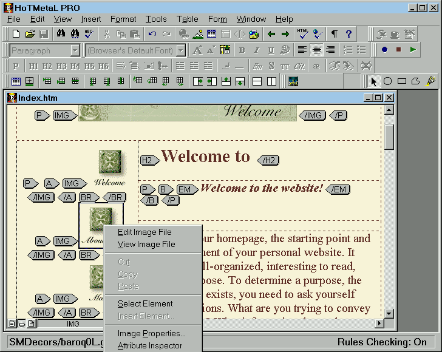Click the green Welcome navigation tile
442x352 pixels.
pos(110,161)
